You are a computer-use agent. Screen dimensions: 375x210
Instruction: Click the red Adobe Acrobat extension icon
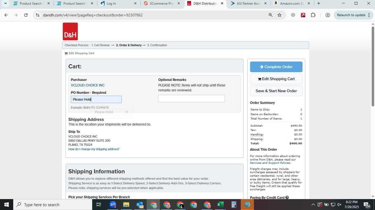pos(303,15)
